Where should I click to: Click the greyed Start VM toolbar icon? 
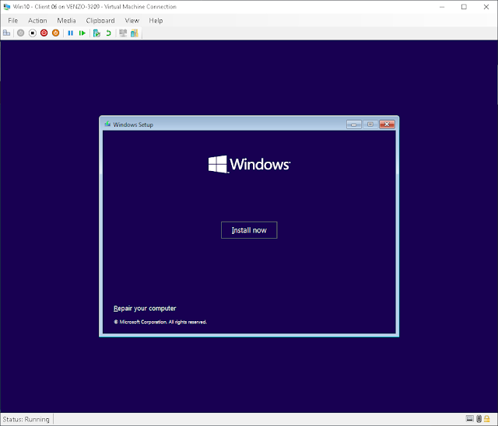21,33
